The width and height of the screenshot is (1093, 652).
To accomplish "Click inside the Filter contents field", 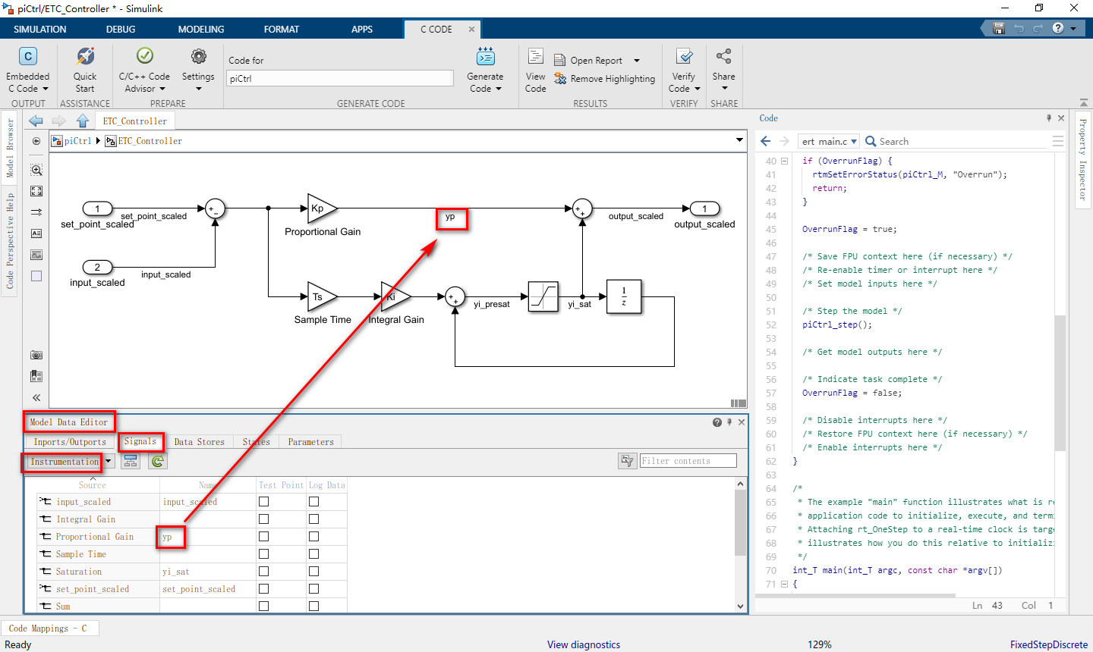I will [688, 460].
